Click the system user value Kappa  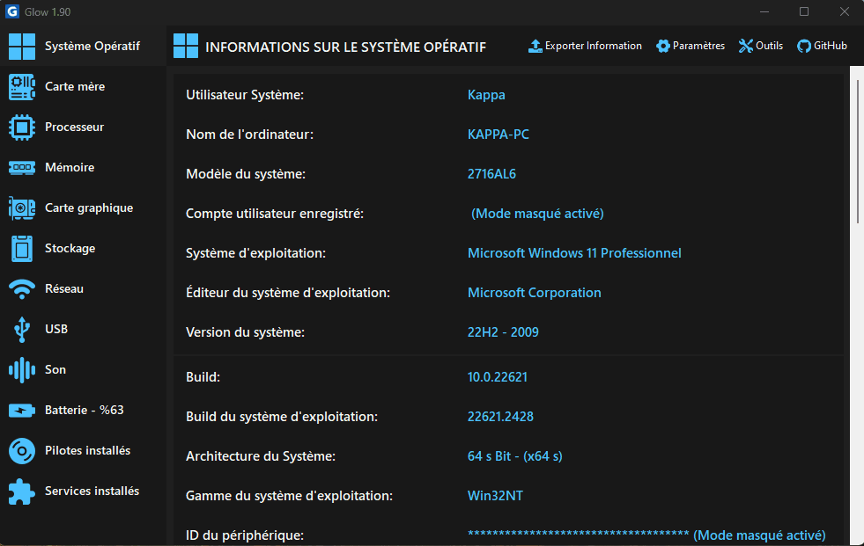[486, 95]
